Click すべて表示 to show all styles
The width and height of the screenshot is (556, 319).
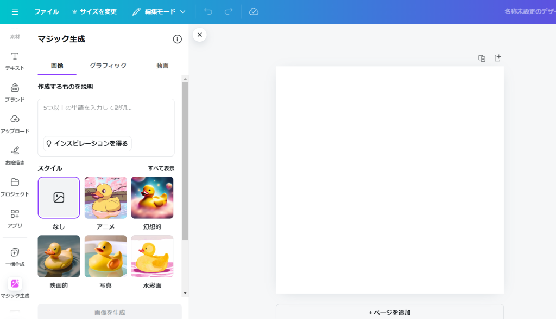(161, 168)
